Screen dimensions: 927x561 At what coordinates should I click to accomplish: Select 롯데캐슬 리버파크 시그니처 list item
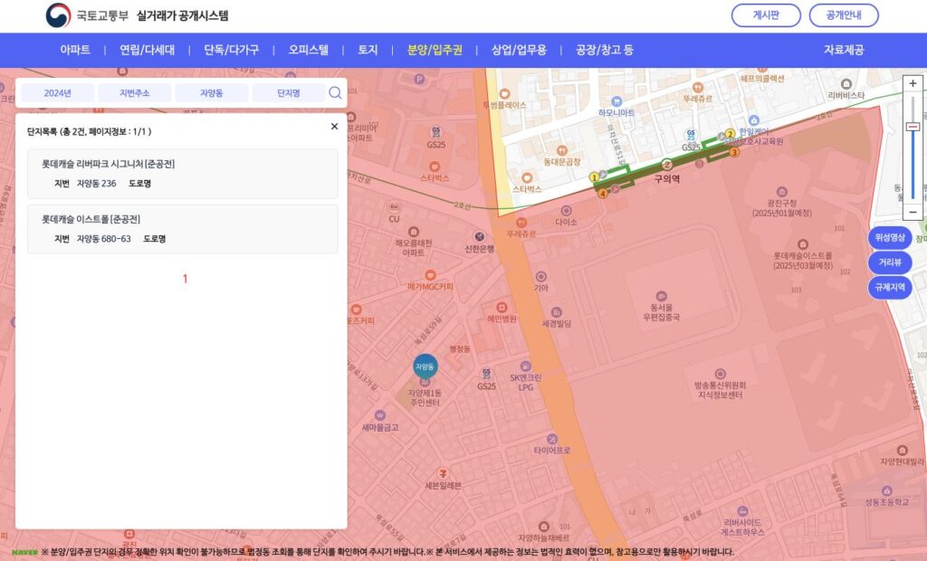[183, 174]
